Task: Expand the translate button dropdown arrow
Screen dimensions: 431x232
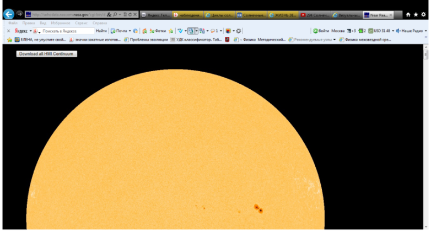Action: tap(197, 31)
